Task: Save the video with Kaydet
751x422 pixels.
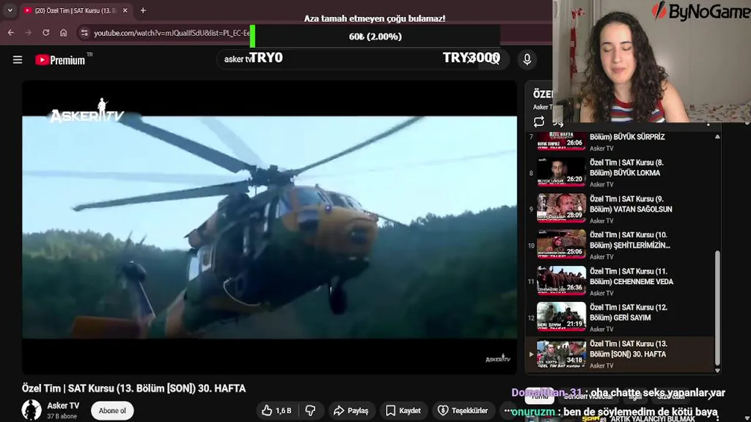Action: (x=403, y=410)
